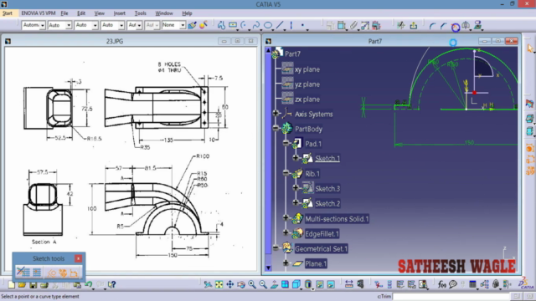Screen dimensions: 536x301
Task: Click the command input field beside c:Trim
Action: click(451, 296)
